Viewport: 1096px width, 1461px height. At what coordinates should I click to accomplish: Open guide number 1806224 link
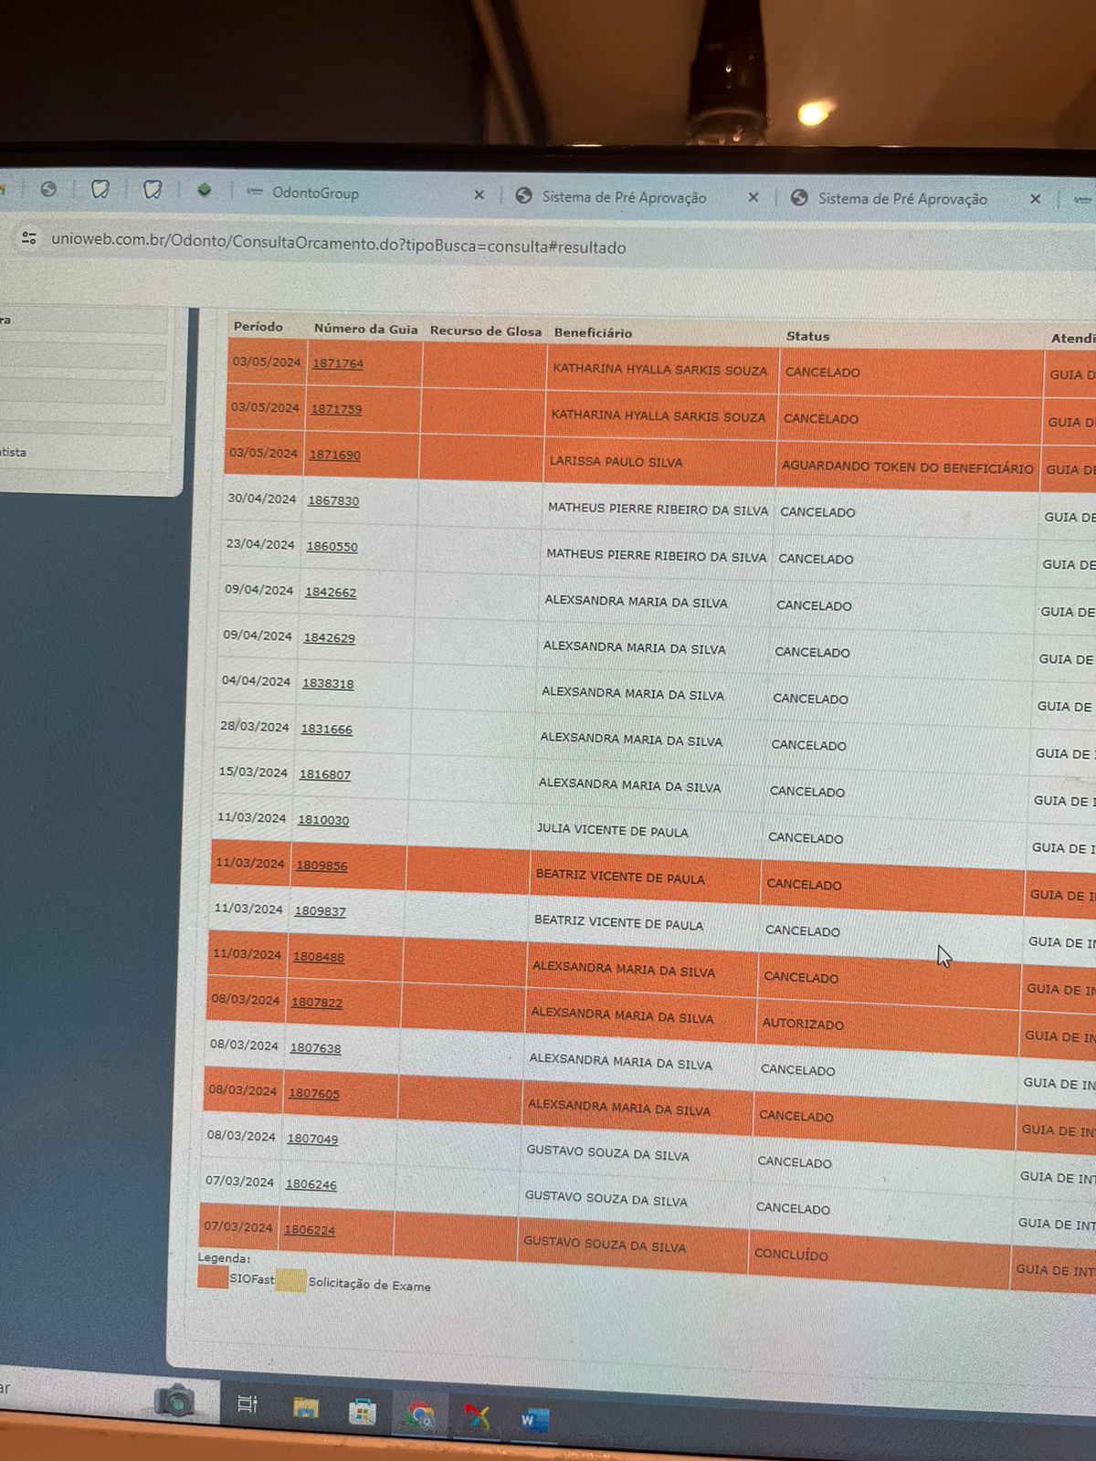pos(310,1230)
